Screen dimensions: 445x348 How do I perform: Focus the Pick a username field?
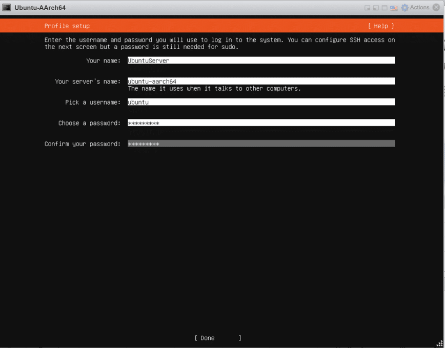pyautogui.click(x=261, y=102)
